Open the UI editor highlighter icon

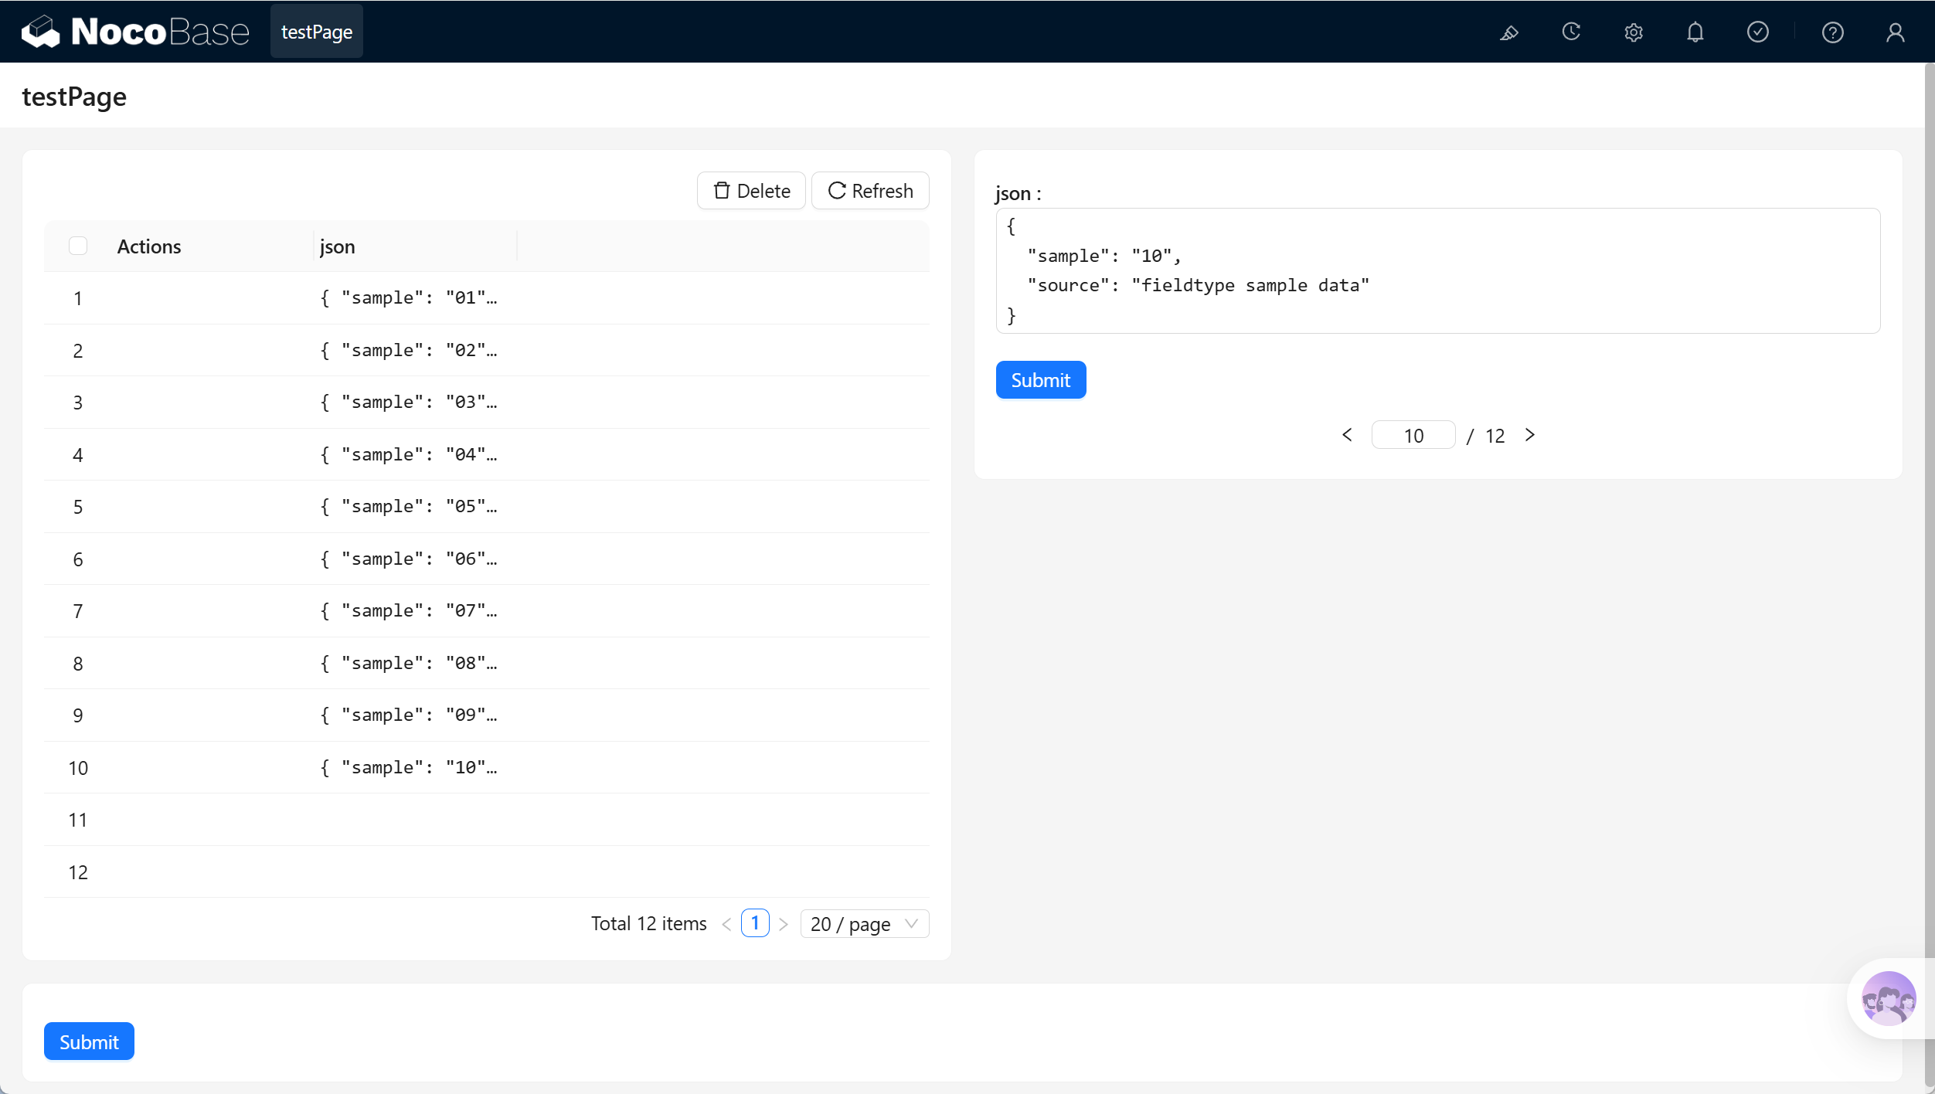[x=1508, y=32]
